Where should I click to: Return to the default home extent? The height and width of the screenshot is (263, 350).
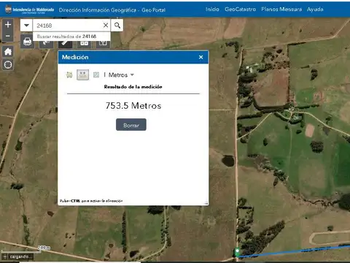[x=8, y=51]
